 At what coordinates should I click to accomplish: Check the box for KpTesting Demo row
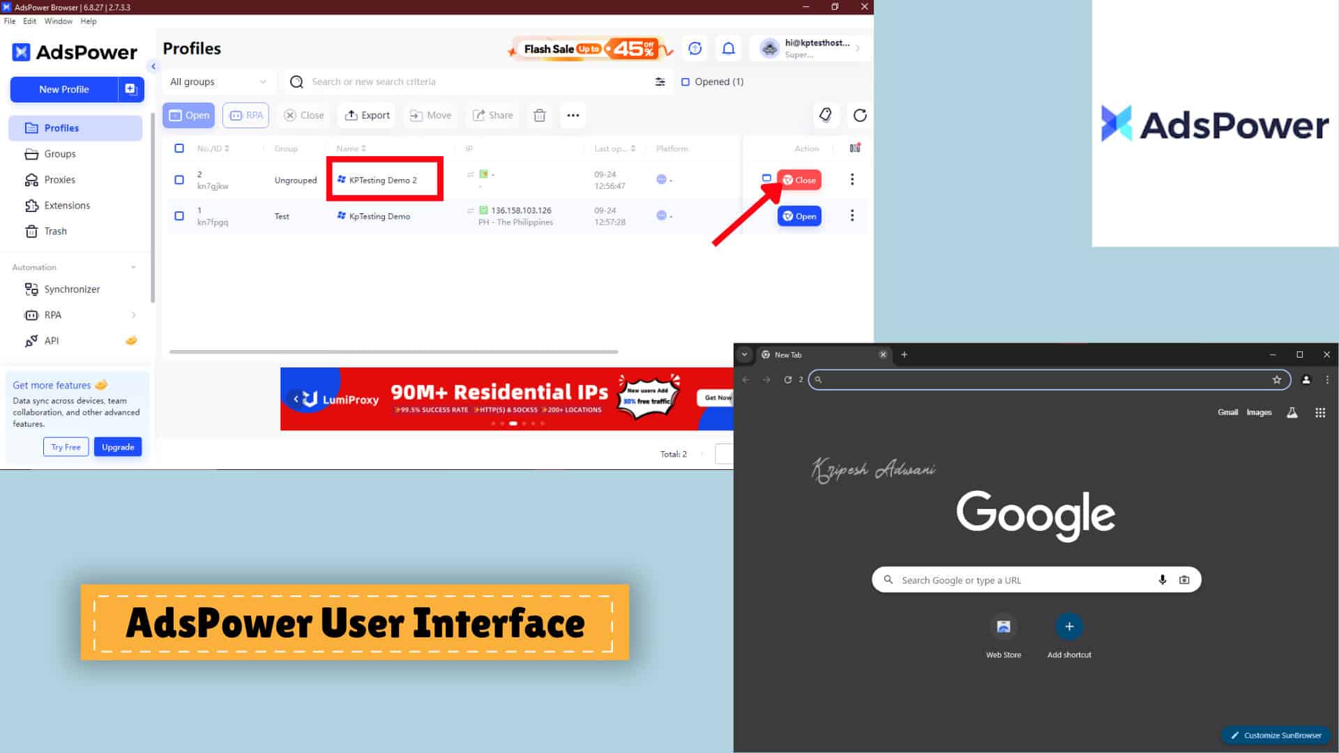point(179,216)
